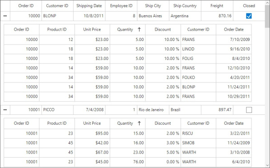Image resolution: width=270 pixels, height=168 pixels.
Task: Click Customer ID header in order 10001 details
Action: pyautogui.click(x=198, y=123)
